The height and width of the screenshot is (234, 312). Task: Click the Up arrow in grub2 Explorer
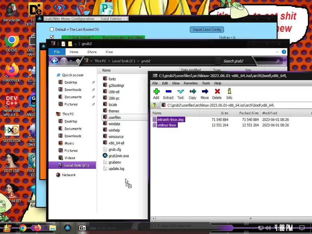click(78, 61)
